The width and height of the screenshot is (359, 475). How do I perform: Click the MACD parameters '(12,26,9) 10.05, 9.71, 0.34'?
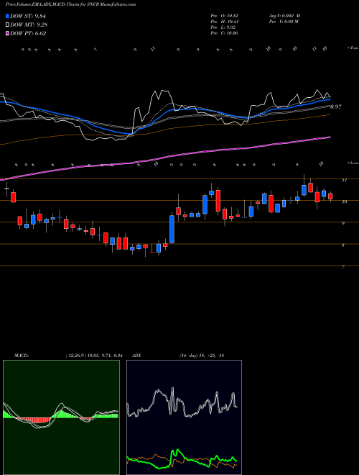tap(93, 356)
